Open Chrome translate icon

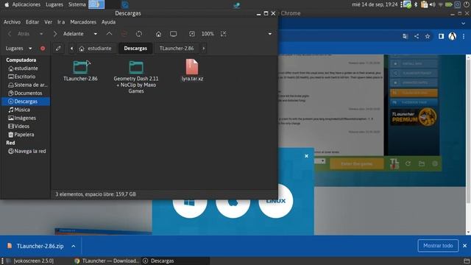click(406, 36)
